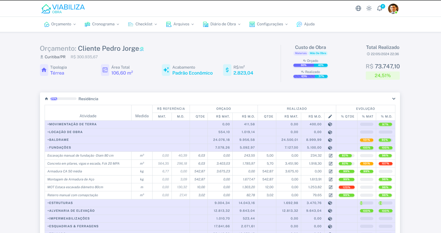The image size is (441, 233).
Task: Open the Orçamento dropdown menu
Action: coord(60,24)
